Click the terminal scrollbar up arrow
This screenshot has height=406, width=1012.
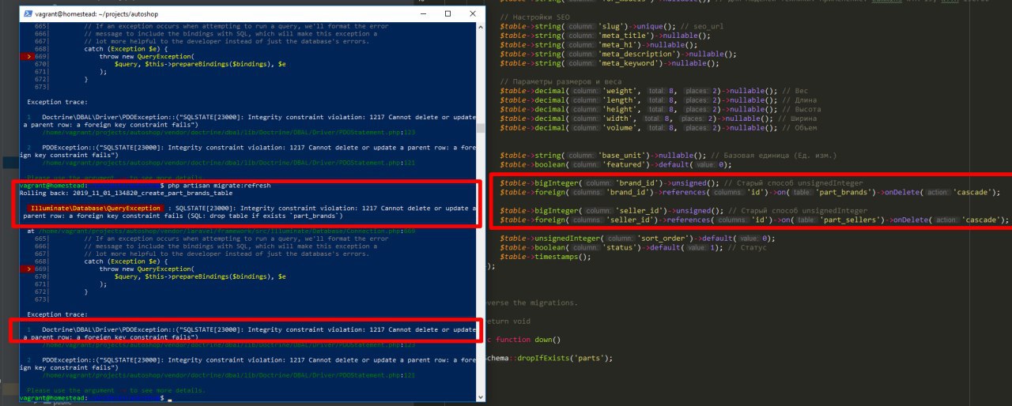[481, 28]
